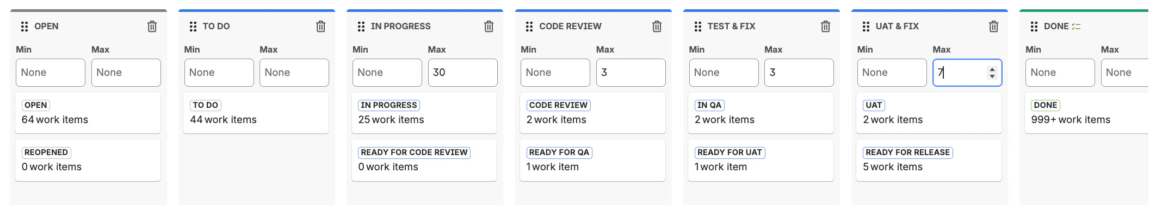The image size is (1162, 205).
Task: Click the DONE status card
Action: (x=1087, y=113)
